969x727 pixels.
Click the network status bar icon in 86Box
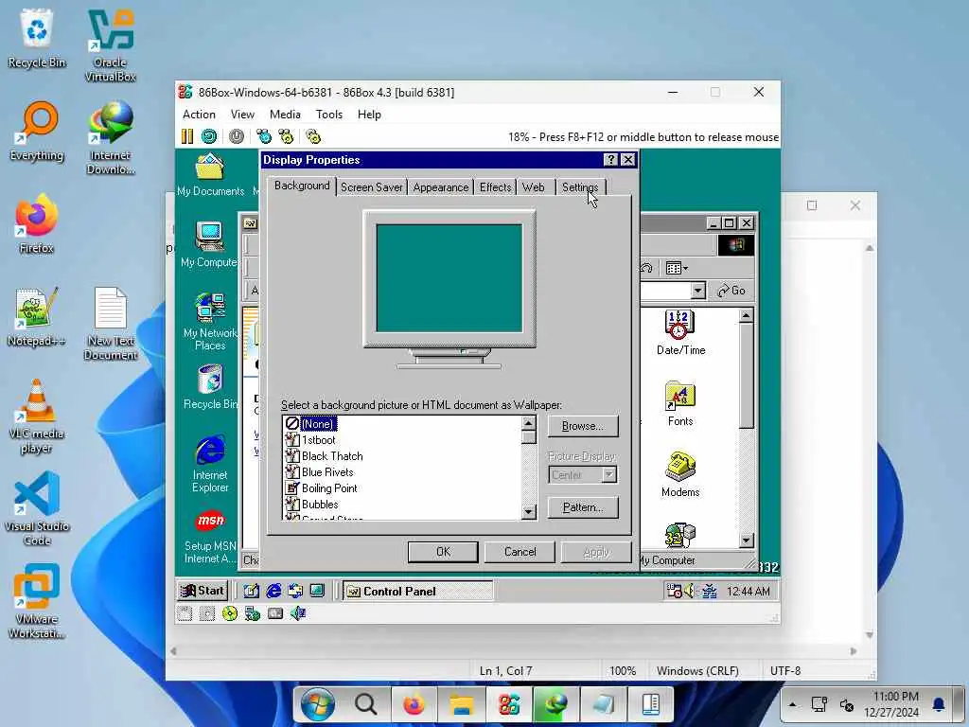pyautogui.click(x=252, y=613)
